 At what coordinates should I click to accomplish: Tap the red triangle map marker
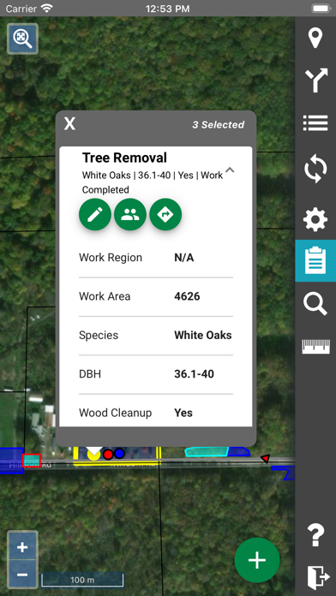265,459
